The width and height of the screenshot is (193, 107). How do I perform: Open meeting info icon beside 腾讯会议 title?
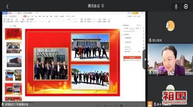click(103, 6)
